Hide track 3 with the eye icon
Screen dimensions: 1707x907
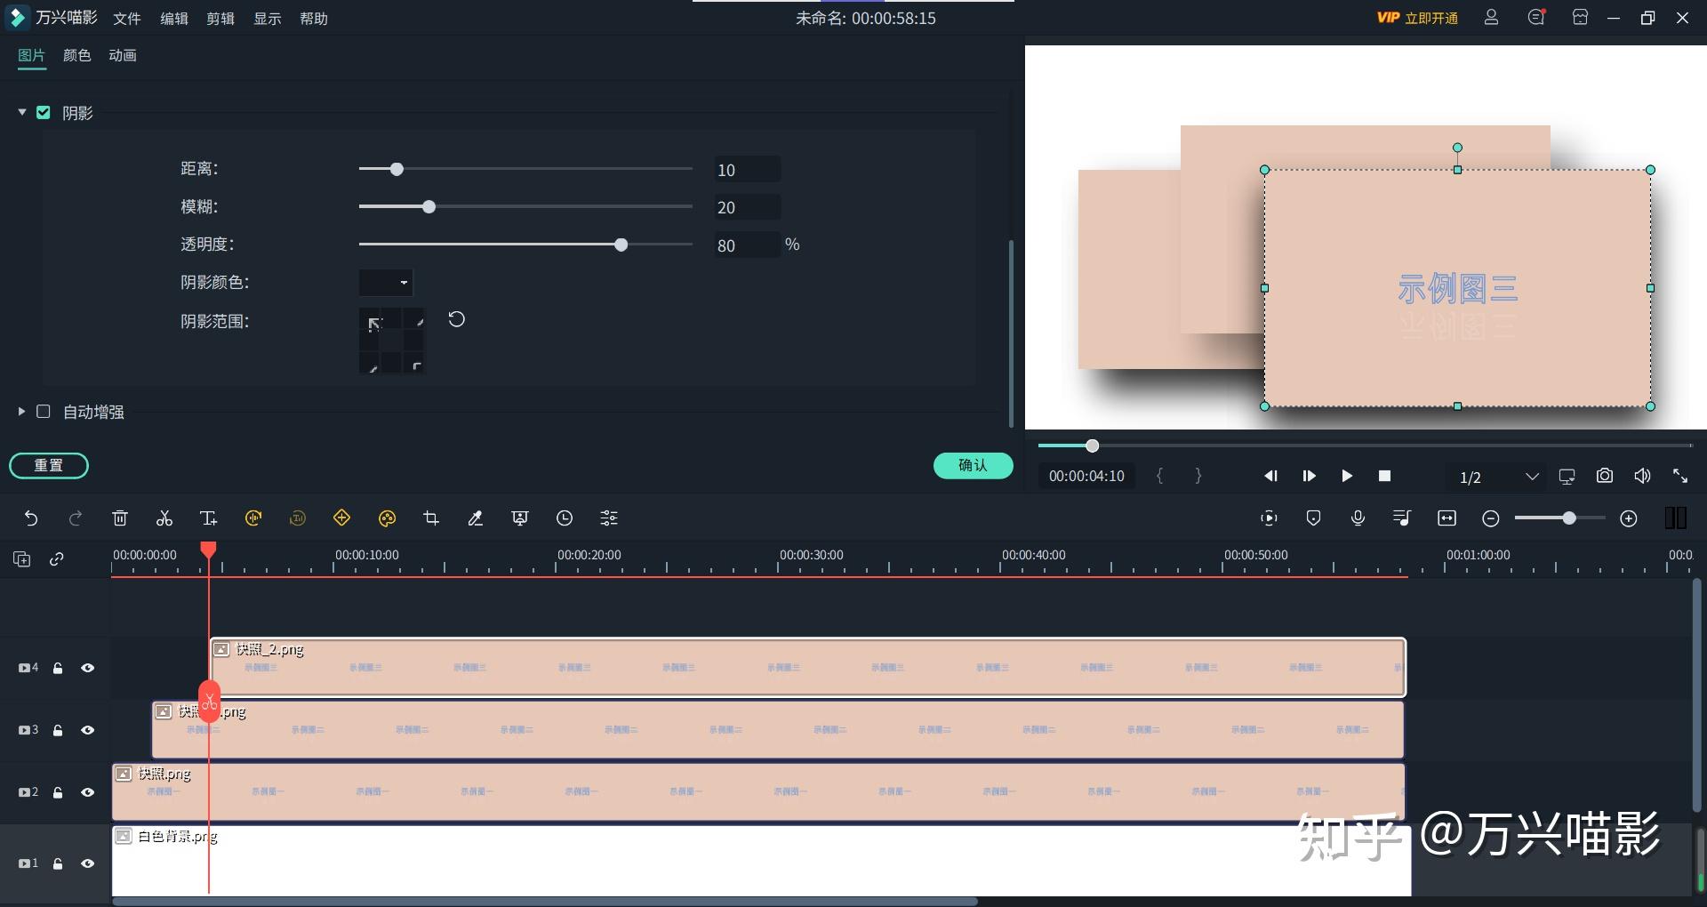point(87,730)
